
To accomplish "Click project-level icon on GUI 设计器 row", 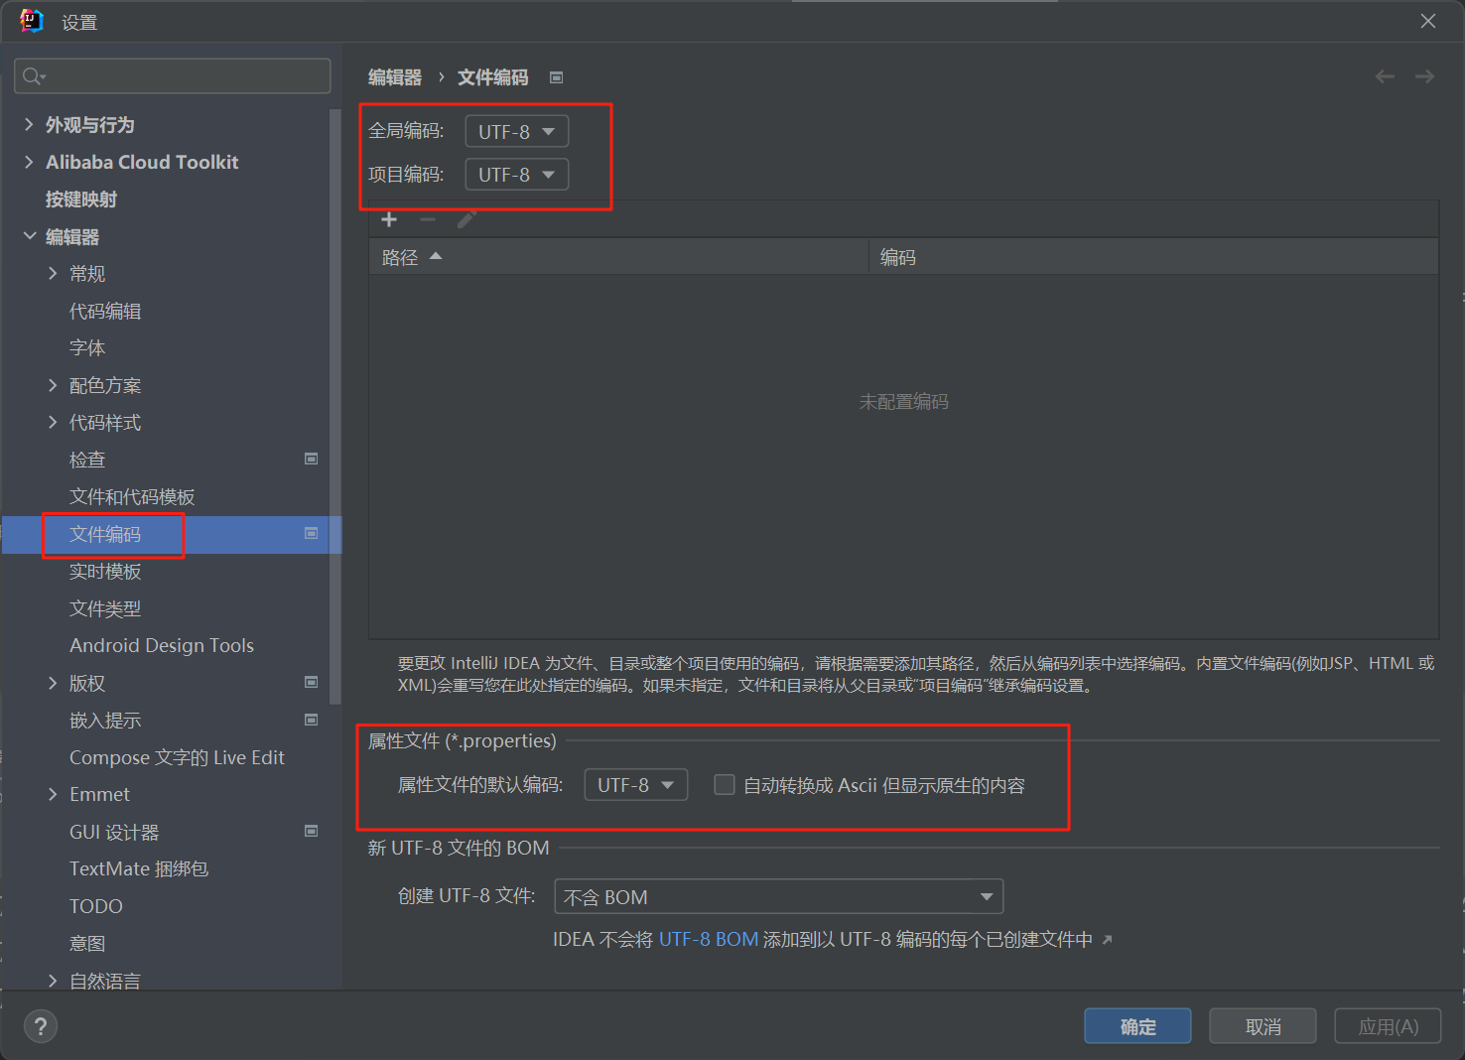I will click(311, 831).
